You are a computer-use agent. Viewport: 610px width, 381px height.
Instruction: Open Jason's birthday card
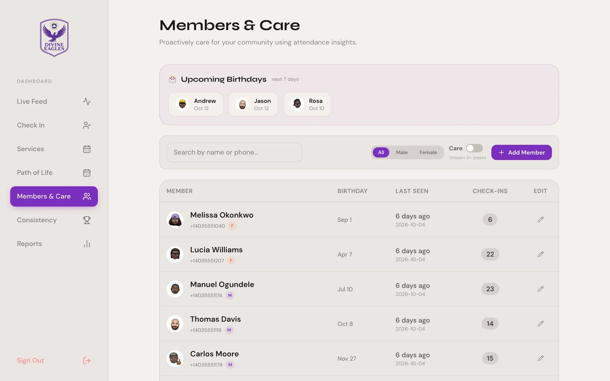click(253, 104)
